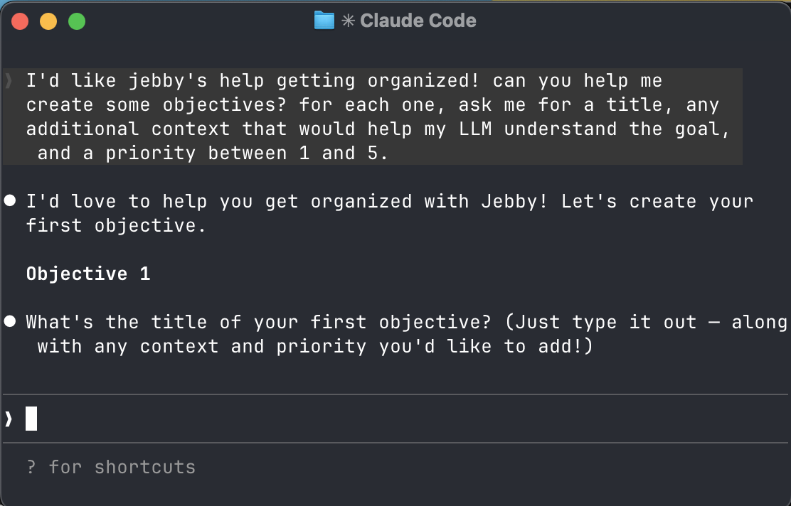
Task: Click the blue folder icon in title bar
Action: (x=324, y=20)
